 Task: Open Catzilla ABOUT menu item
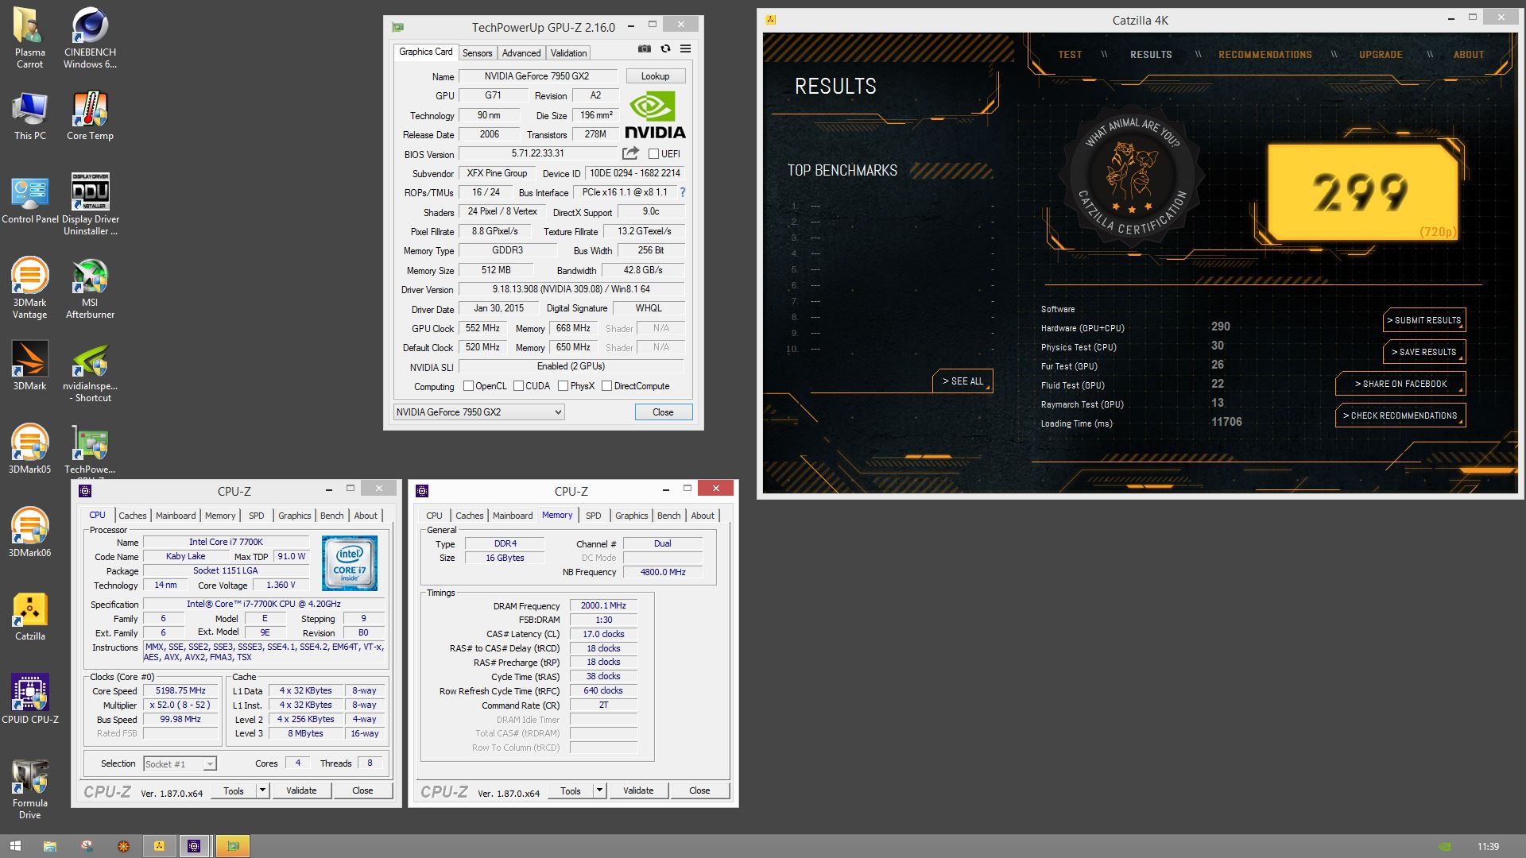click(x=1469, y=55)
